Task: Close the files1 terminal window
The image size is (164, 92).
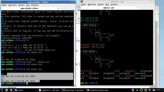Action: [74, 2]
